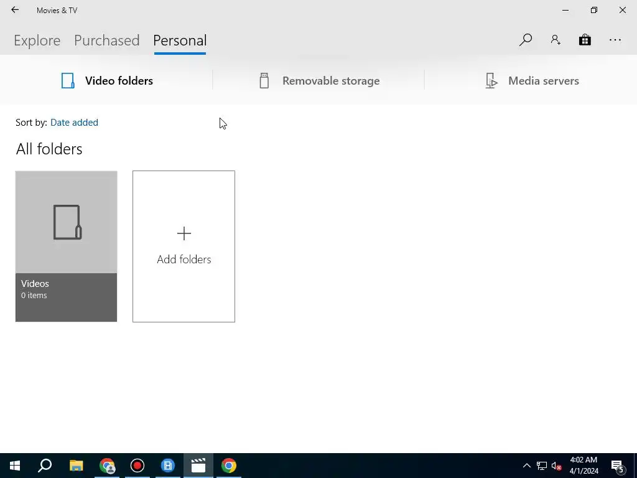Open the blue film strip app on taskbar
This screenshot has width=637, height=478.
(x=168, y=466)
